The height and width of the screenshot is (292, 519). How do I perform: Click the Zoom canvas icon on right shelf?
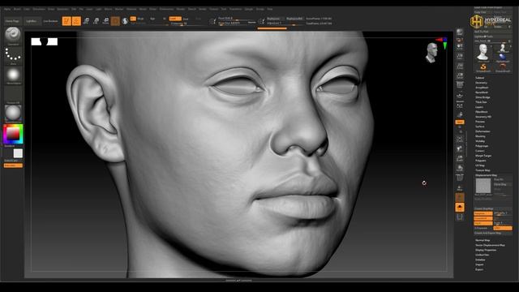pos(460,56)
